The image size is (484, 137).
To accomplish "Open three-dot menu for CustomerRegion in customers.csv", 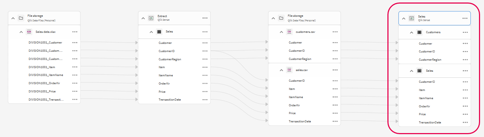I will [335, 59].
